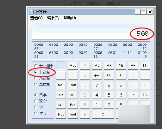Choose the 双字 dword radio option
The width and height of the screenshot is (162, 129).
pos(36,101)
